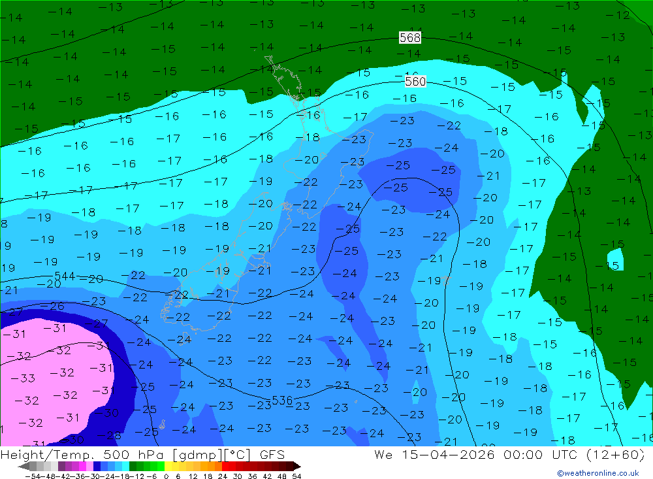653x479 pixels.
Task: Click the bright red swatch at 24 in the scale
Action: pyautogui.click(x=225, y=467)
